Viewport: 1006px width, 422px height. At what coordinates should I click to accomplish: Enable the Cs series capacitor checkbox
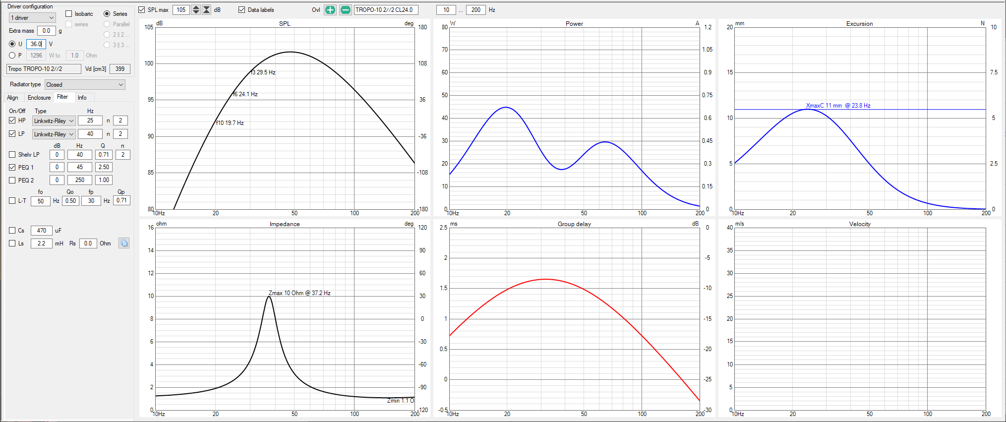click(12, 231)
